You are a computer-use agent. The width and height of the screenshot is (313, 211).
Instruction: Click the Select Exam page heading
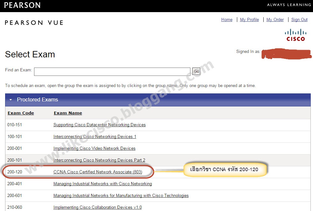(30, 55)
